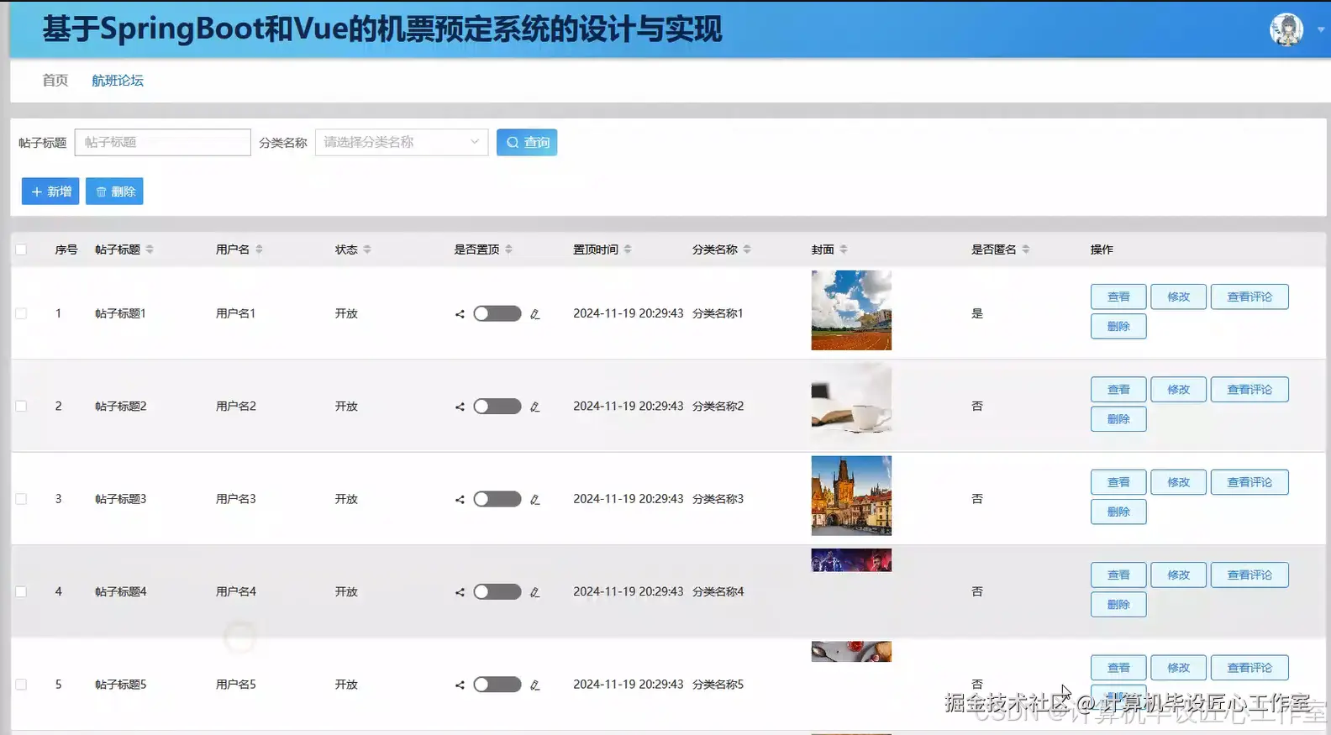Click 查看 button for 帖子标题2

click(x=1118, y=390)
